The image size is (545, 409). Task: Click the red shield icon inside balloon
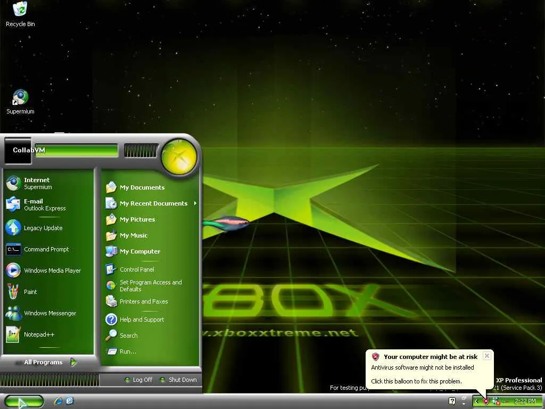point(375,356)
